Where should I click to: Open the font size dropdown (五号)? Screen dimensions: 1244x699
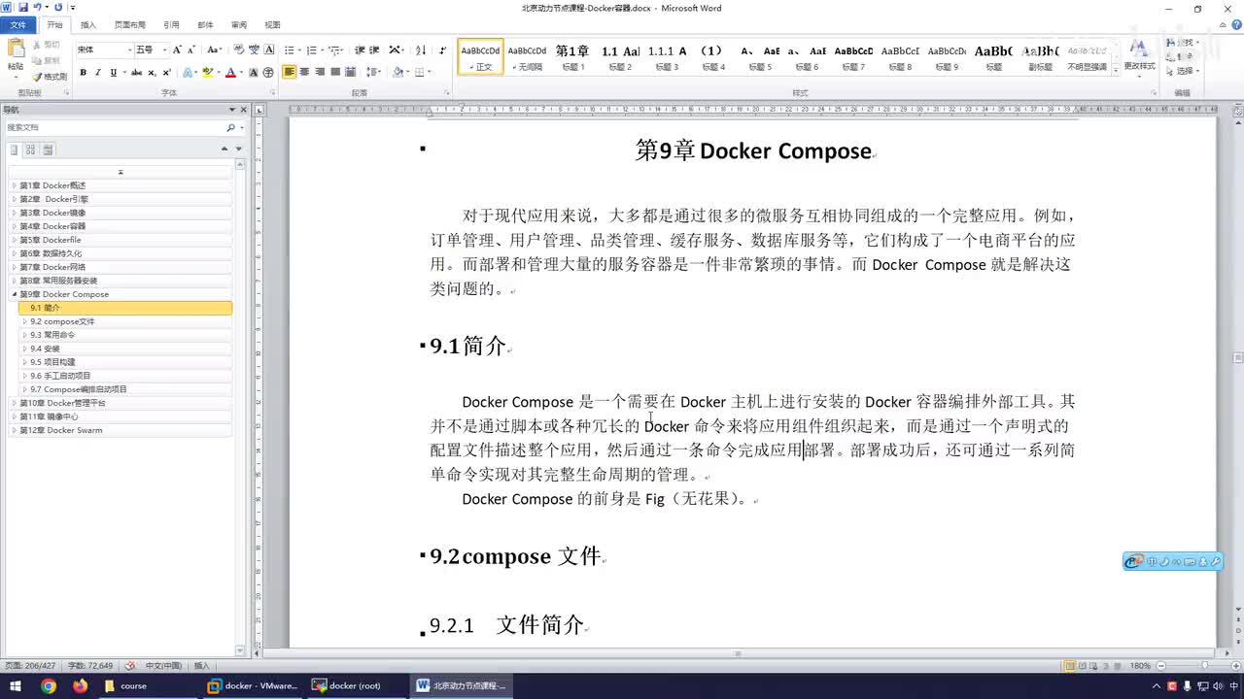click(x=164, y=50)
